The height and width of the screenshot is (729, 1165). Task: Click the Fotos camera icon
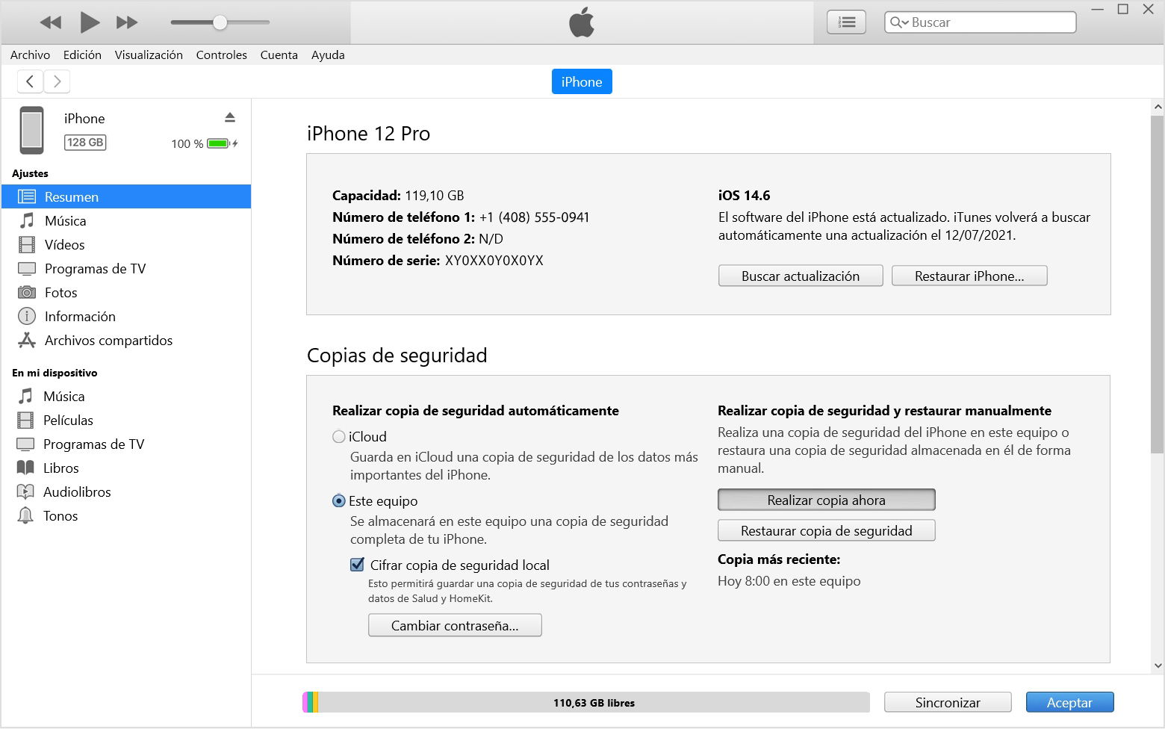pyautogui.click(x=27, y=292)
